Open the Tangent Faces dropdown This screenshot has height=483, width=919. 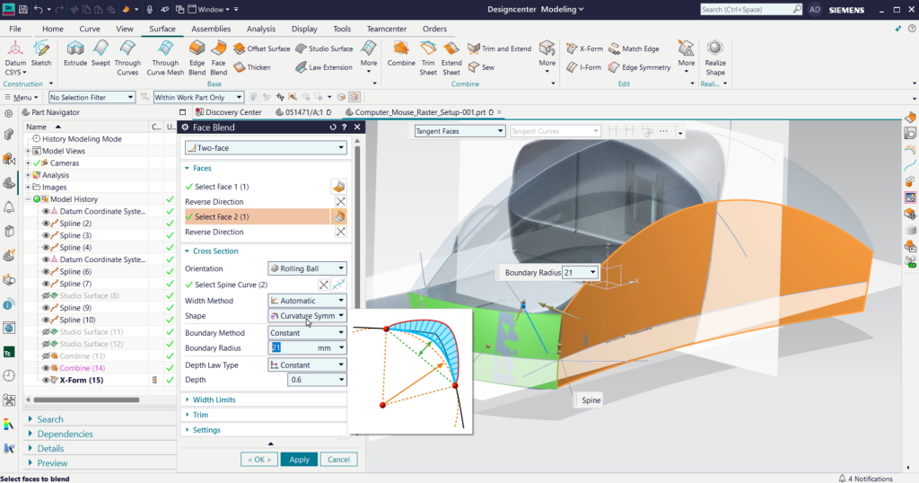(x=459, y=131)
